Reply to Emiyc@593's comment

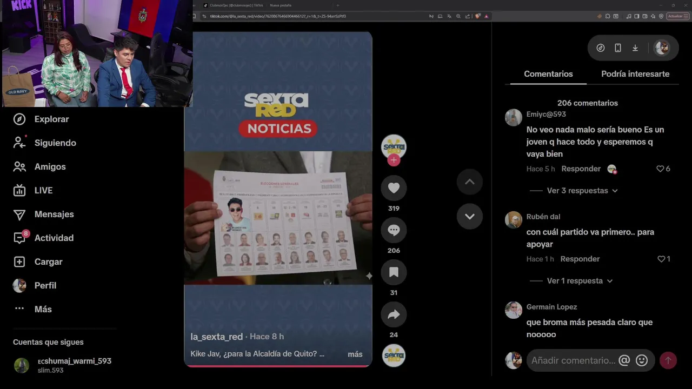[x=581, y=169]
